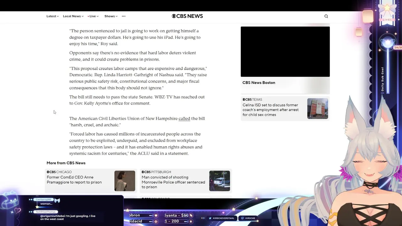Click the CBS Chicago source label
402x226 pixels.
pyautogui.click(x=59, y=172)
